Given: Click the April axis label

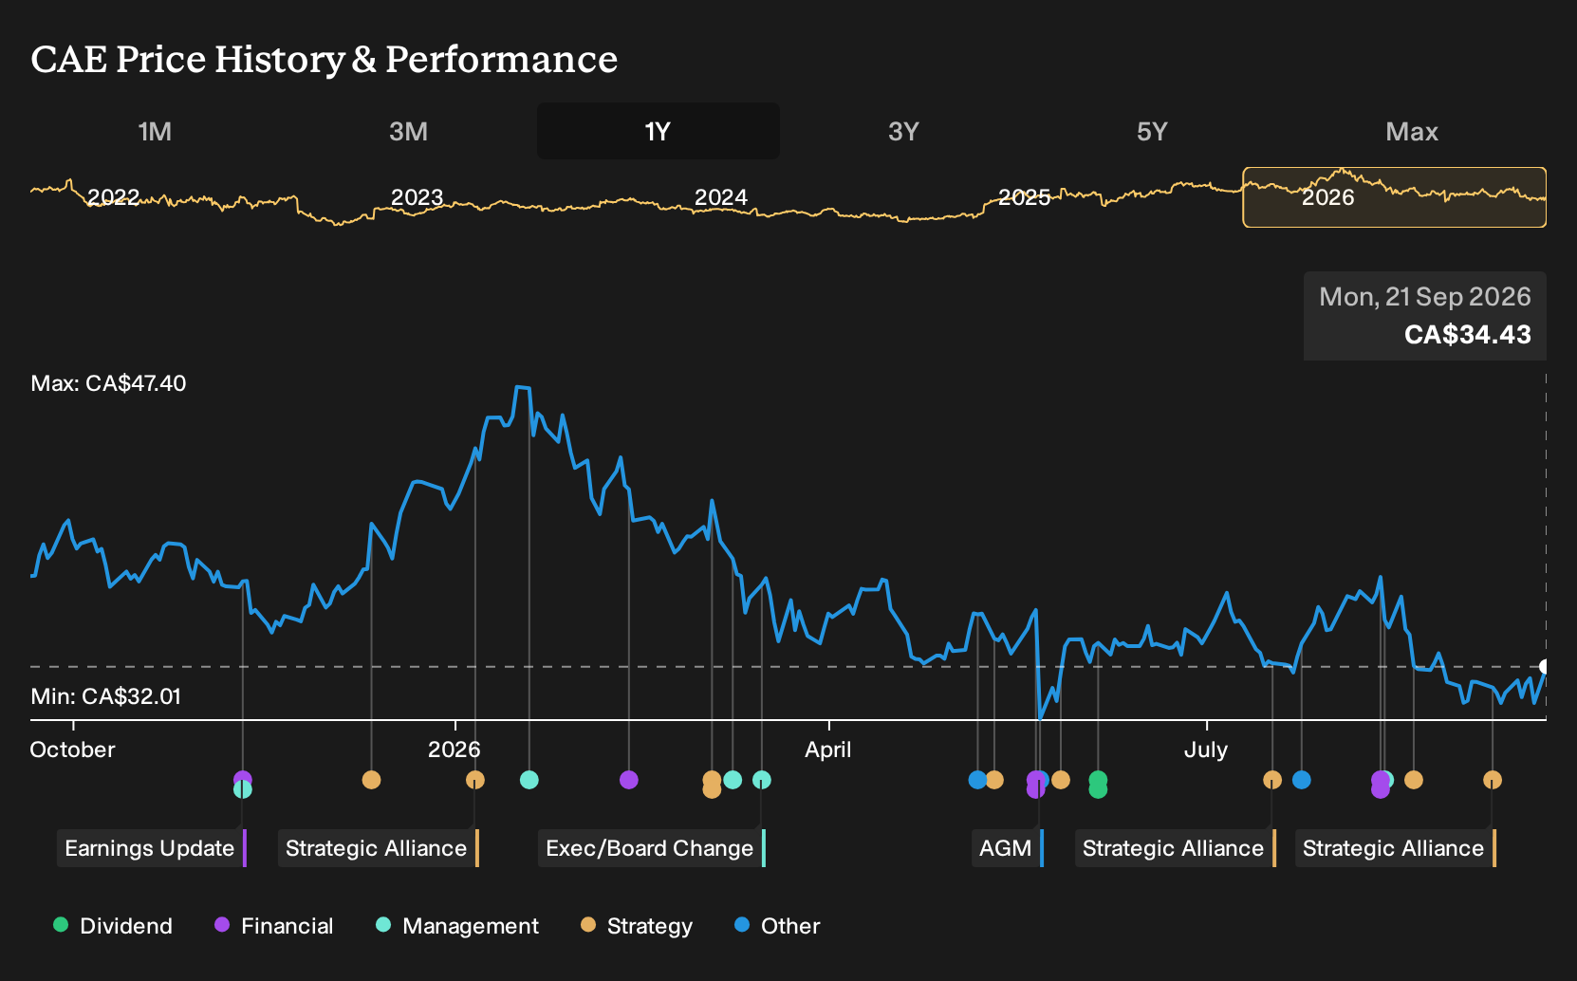Looking at the screenshot, I should click(x=828, y=750).
